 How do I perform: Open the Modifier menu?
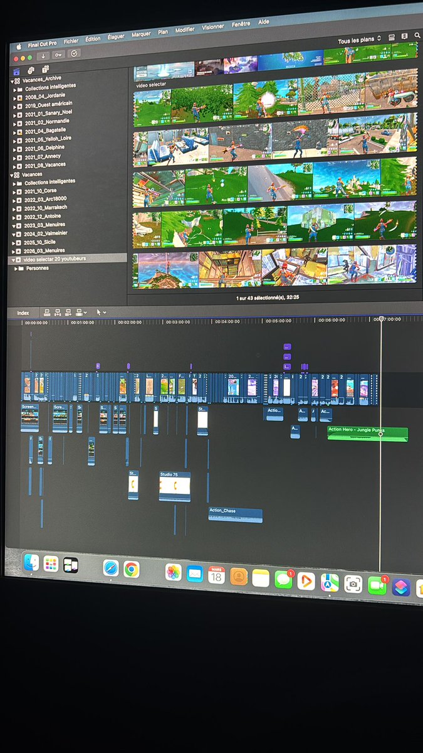pos(185,30)
